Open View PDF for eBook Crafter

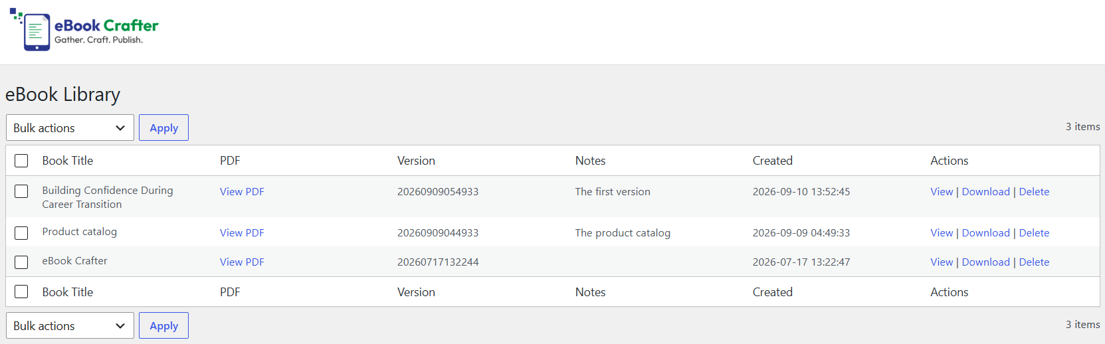(242, 262)
